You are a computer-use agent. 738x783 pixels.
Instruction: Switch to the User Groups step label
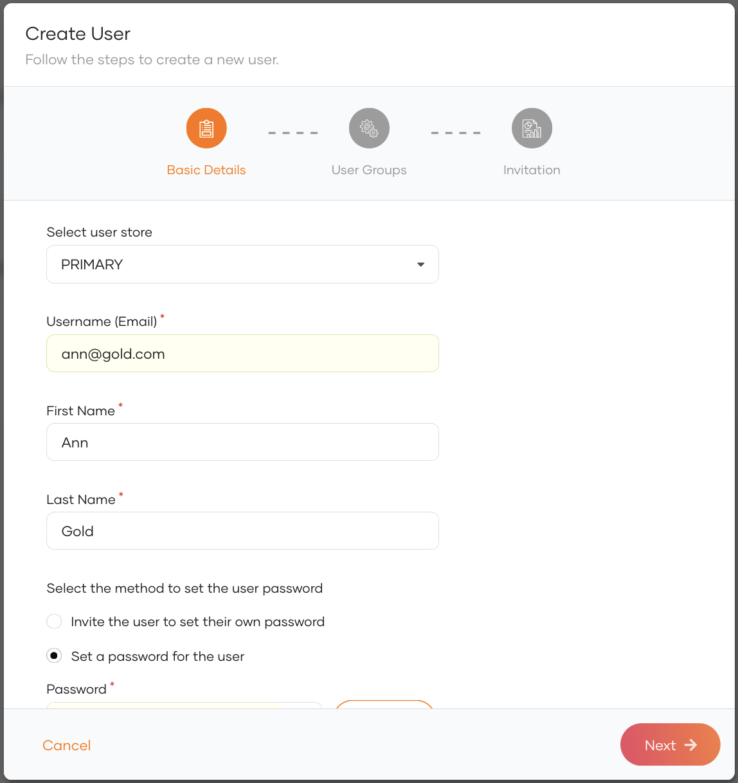(x=369, y=170)
